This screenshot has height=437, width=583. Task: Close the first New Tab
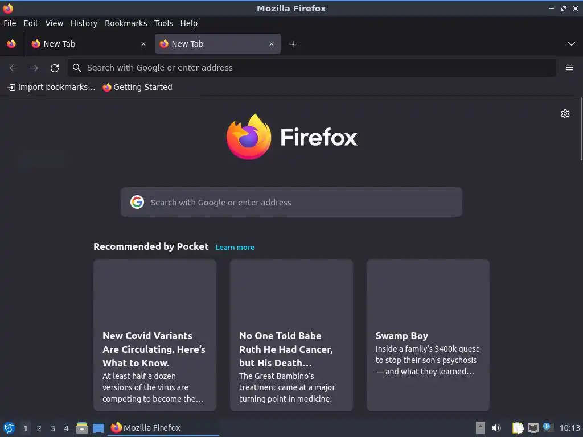[143, 44]
